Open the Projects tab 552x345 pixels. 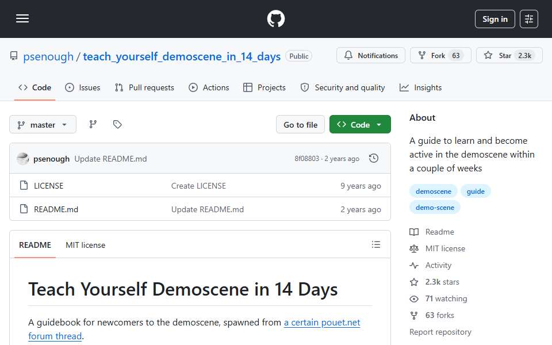[264, 87]
